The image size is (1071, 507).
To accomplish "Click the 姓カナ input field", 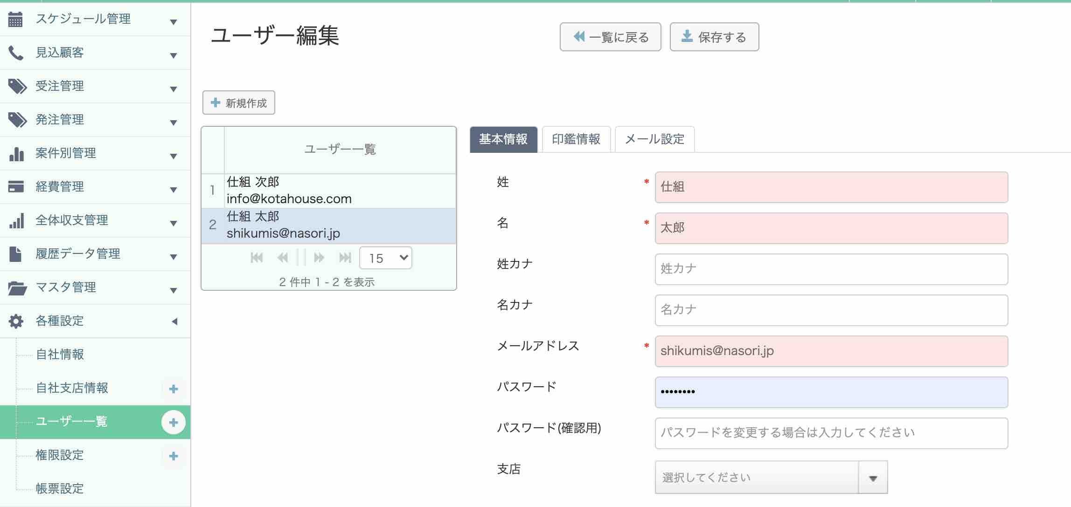I will (831, 269).
